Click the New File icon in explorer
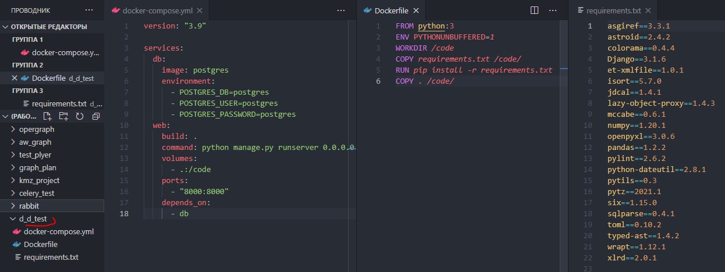Image resolution: width=725 pixels, height=272 pixels. coord(49,116)
